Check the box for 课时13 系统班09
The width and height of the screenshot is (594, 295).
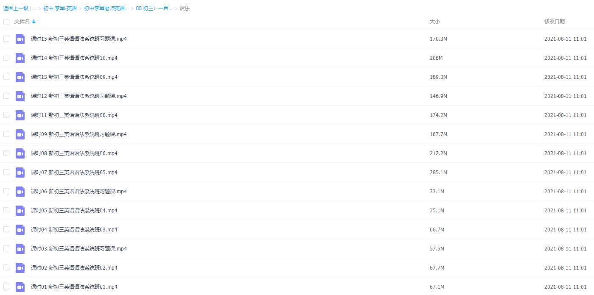tap(6, 77)
